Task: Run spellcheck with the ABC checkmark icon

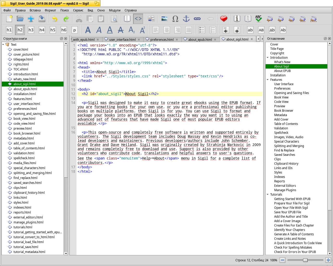Action: click(x=258, y=19)
